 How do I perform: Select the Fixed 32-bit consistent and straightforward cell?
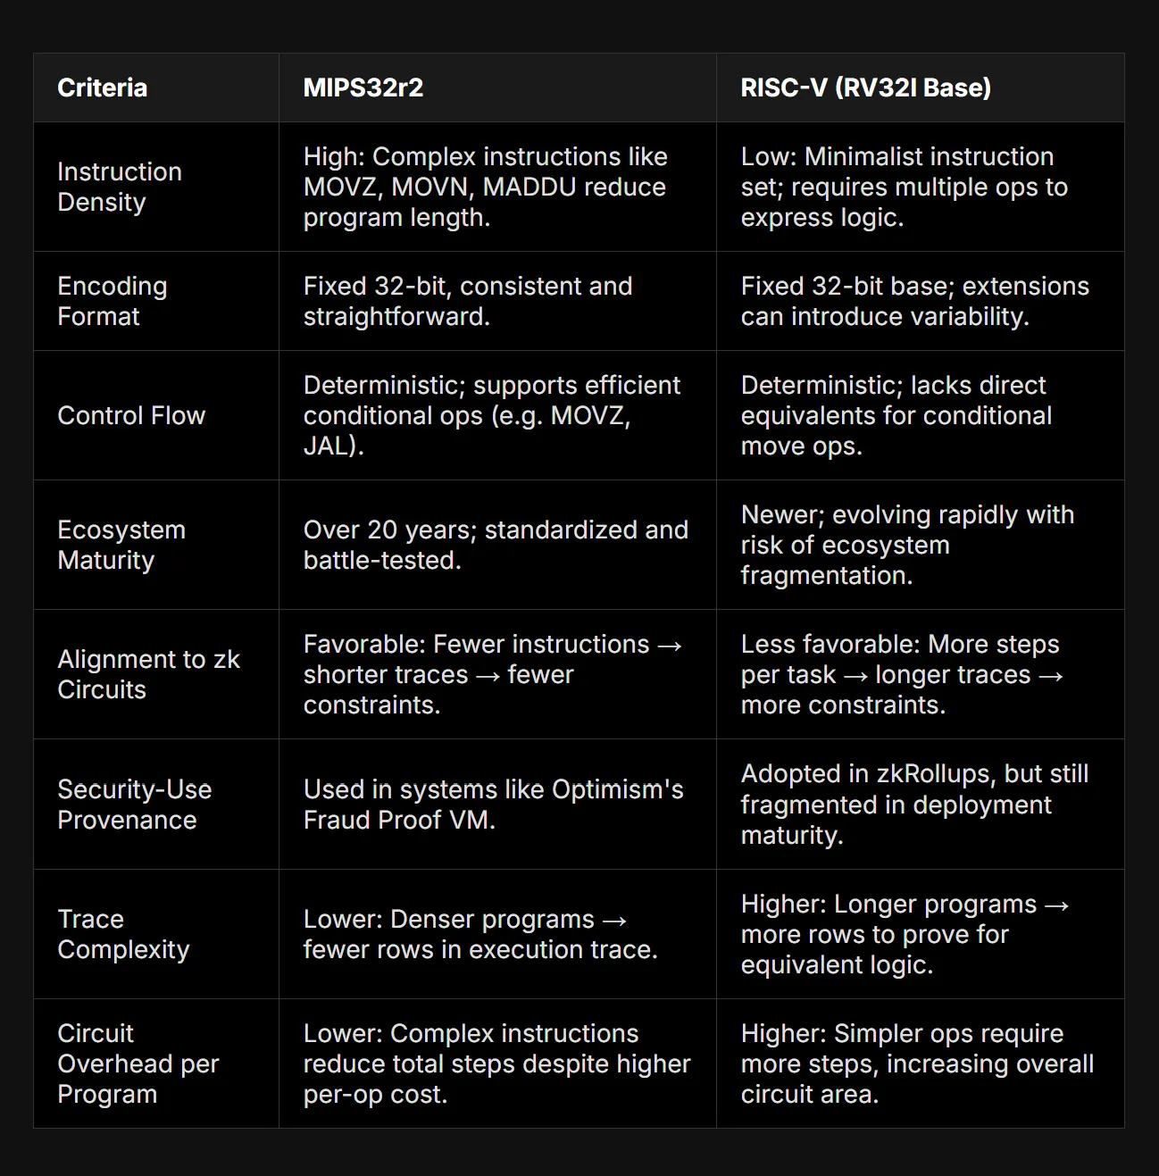[468, 301]
